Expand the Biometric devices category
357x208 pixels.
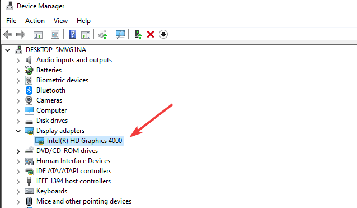tap(18, 81)
